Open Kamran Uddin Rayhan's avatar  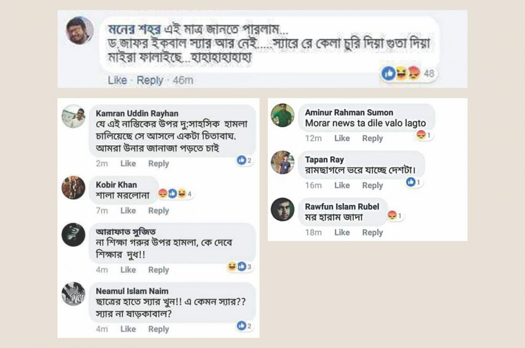(74, 117)
